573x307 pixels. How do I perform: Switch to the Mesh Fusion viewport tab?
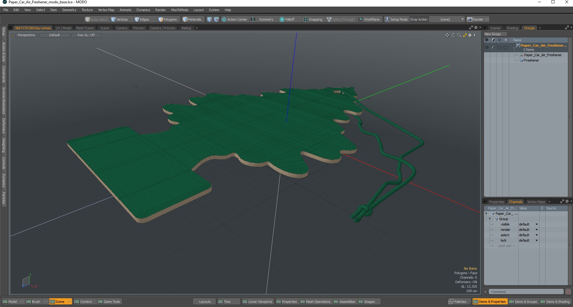pos(85,28)
